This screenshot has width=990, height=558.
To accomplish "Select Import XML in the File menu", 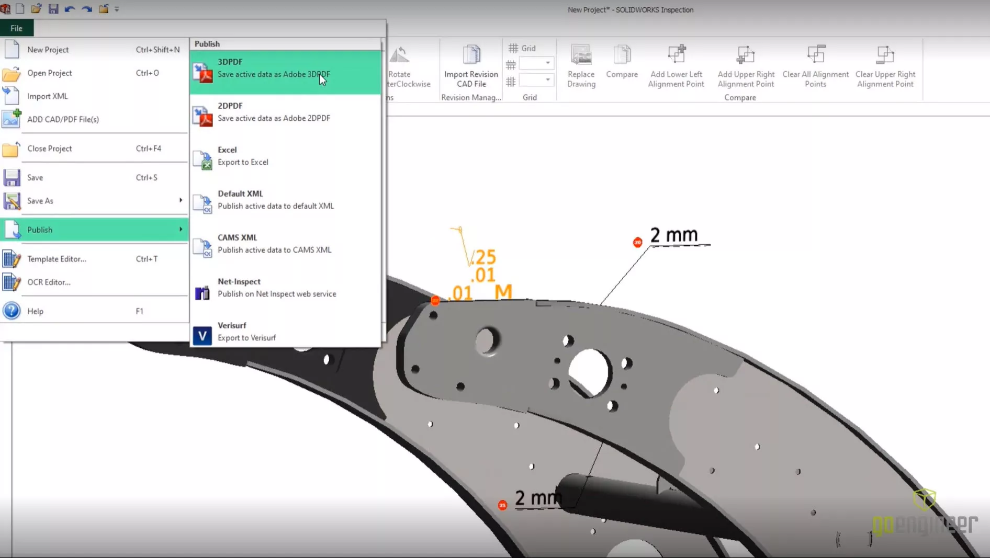I will tap(94, 96).
